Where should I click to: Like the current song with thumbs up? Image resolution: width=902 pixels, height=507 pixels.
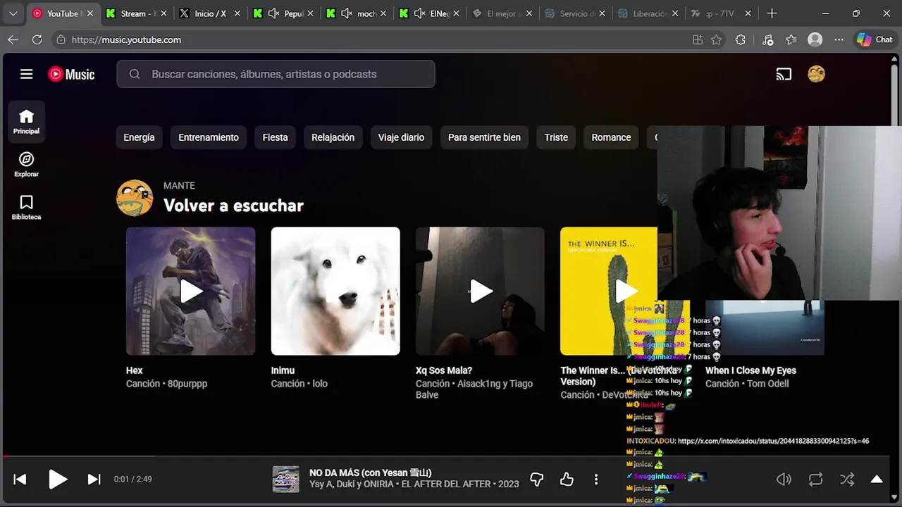(x=567, y=480)
